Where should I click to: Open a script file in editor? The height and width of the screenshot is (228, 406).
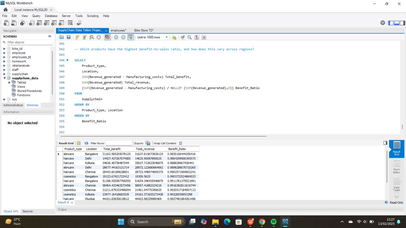coord(62,37)
